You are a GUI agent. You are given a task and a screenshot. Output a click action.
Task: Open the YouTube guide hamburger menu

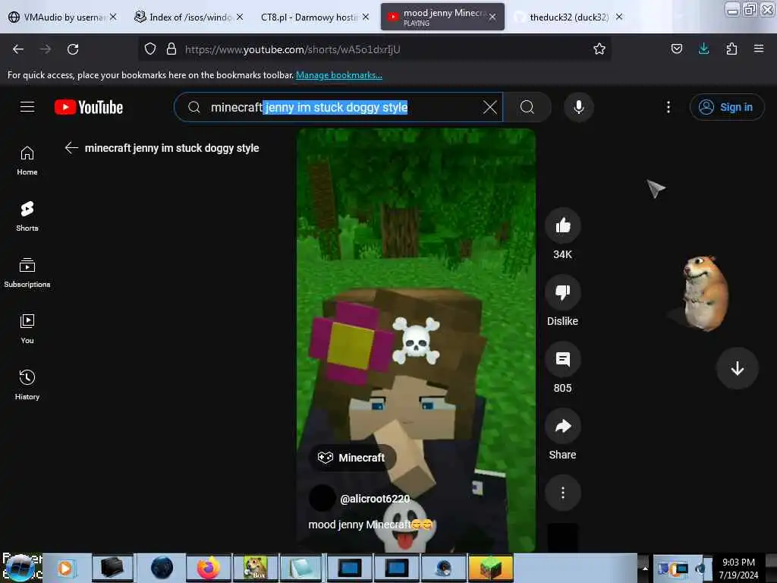pos(27,107)
